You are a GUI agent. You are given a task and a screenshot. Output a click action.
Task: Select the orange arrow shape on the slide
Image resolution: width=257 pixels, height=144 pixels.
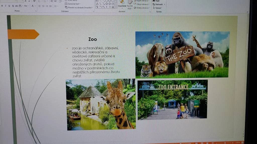(x=23, y=34)
